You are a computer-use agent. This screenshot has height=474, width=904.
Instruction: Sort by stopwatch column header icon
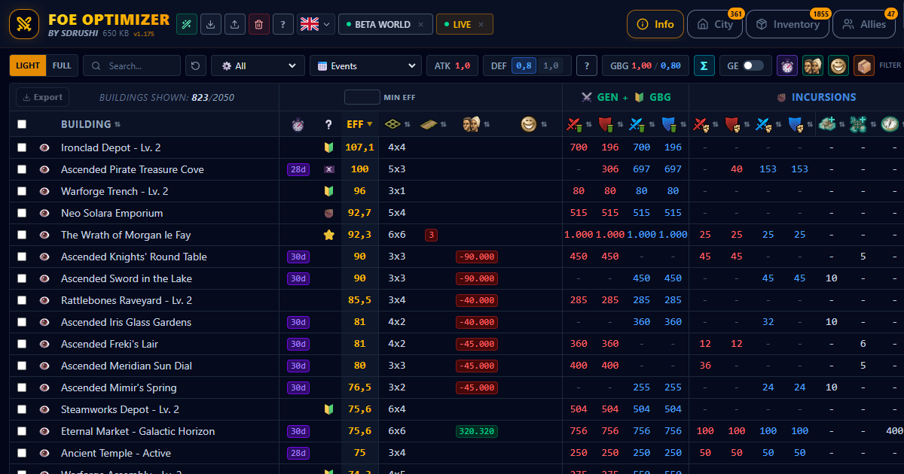coord(298,124)
